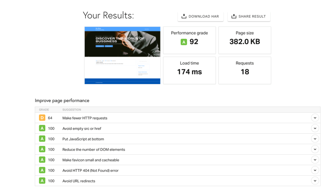
Task: Click A badge for Avoid URL redirects
Action: tap(42, 181)
